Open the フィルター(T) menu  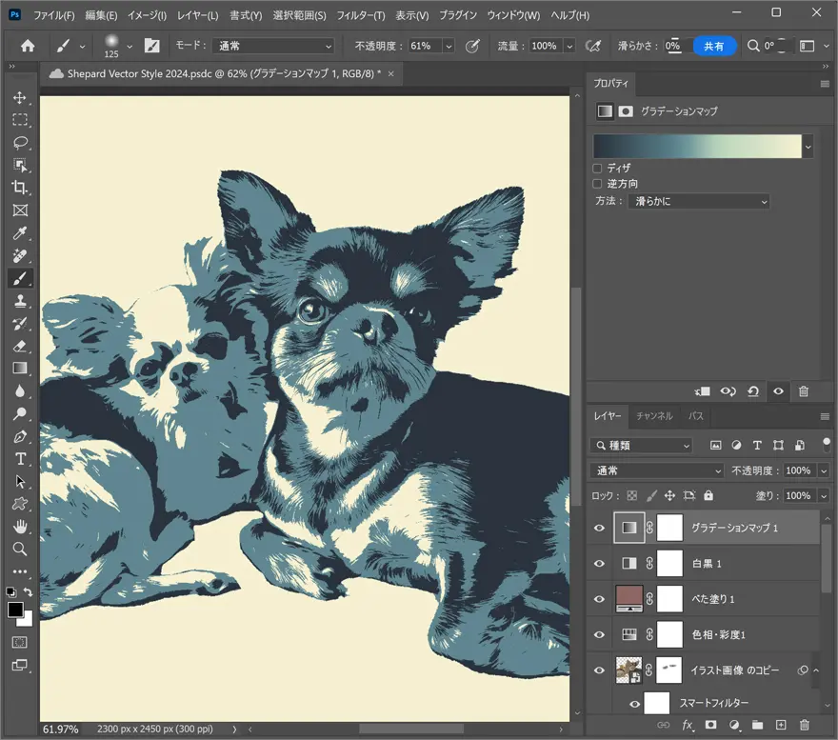(x=360, y=16)
